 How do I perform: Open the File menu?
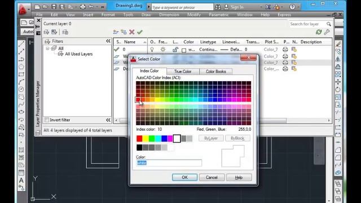click(x=39, y=15)
